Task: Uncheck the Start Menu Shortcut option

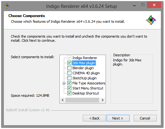Action: [69, 88]
